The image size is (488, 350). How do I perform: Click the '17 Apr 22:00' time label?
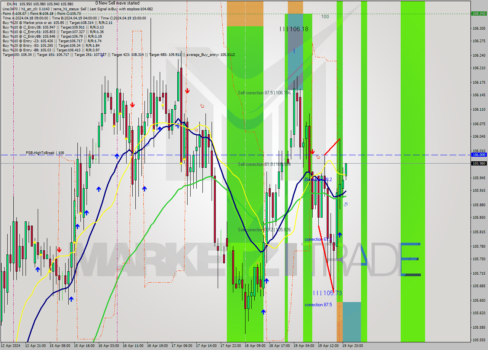(x=231, y=346)
